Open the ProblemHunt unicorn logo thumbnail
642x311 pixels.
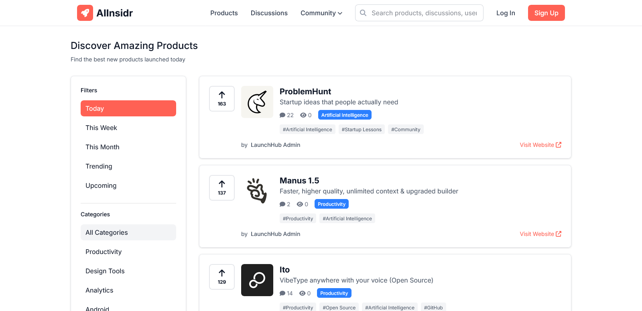(257, 102)
